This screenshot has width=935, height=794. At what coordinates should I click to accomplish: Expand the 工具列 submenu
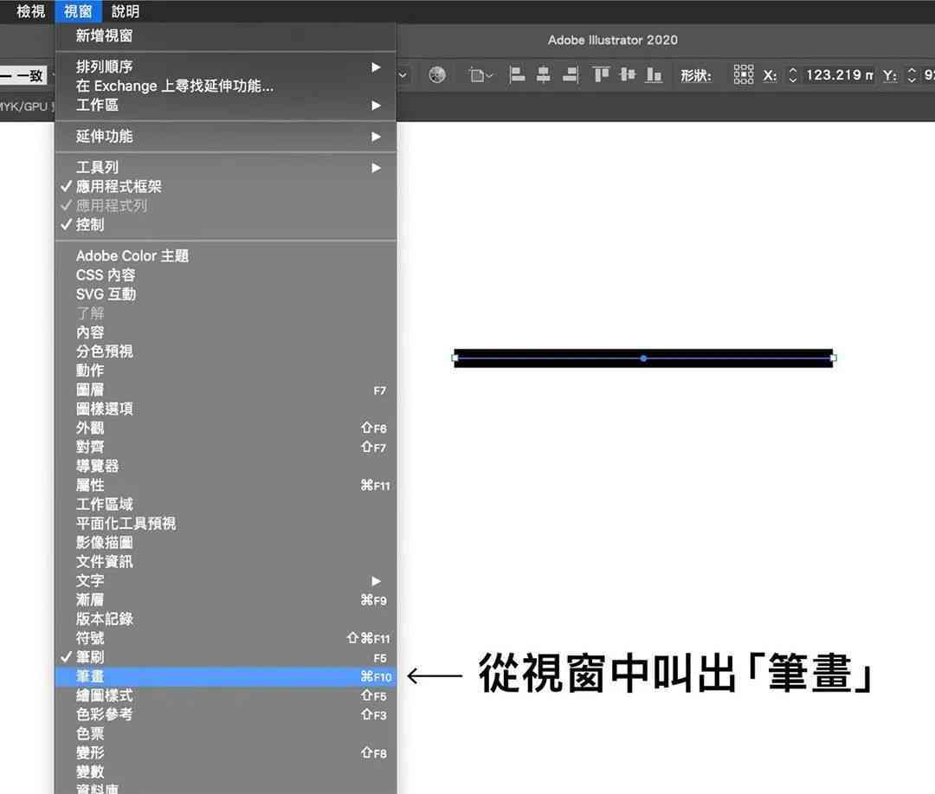coord(225,168)
